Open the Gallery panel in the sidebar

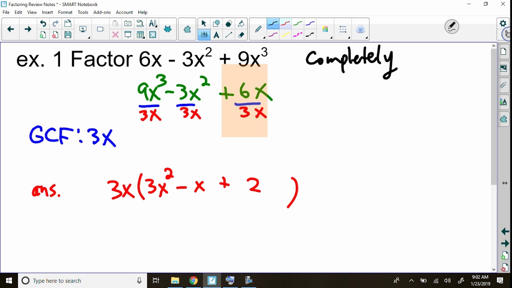pyautogui.click(x=503, y=68)
